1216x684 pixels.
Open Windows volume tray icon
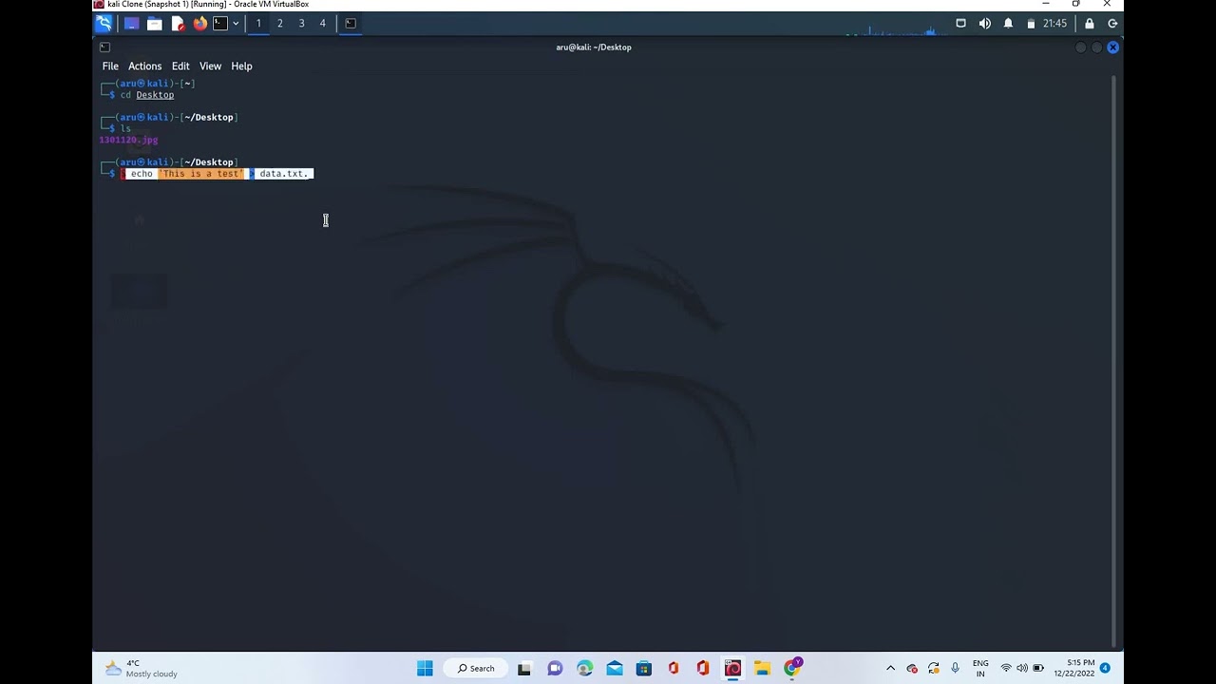pyautogui.click(x=1022, y=668)
